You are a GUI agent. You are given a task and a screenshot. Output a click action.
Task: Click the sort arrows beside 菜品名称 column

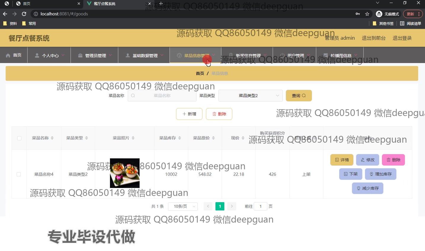(x=52, y=138)
